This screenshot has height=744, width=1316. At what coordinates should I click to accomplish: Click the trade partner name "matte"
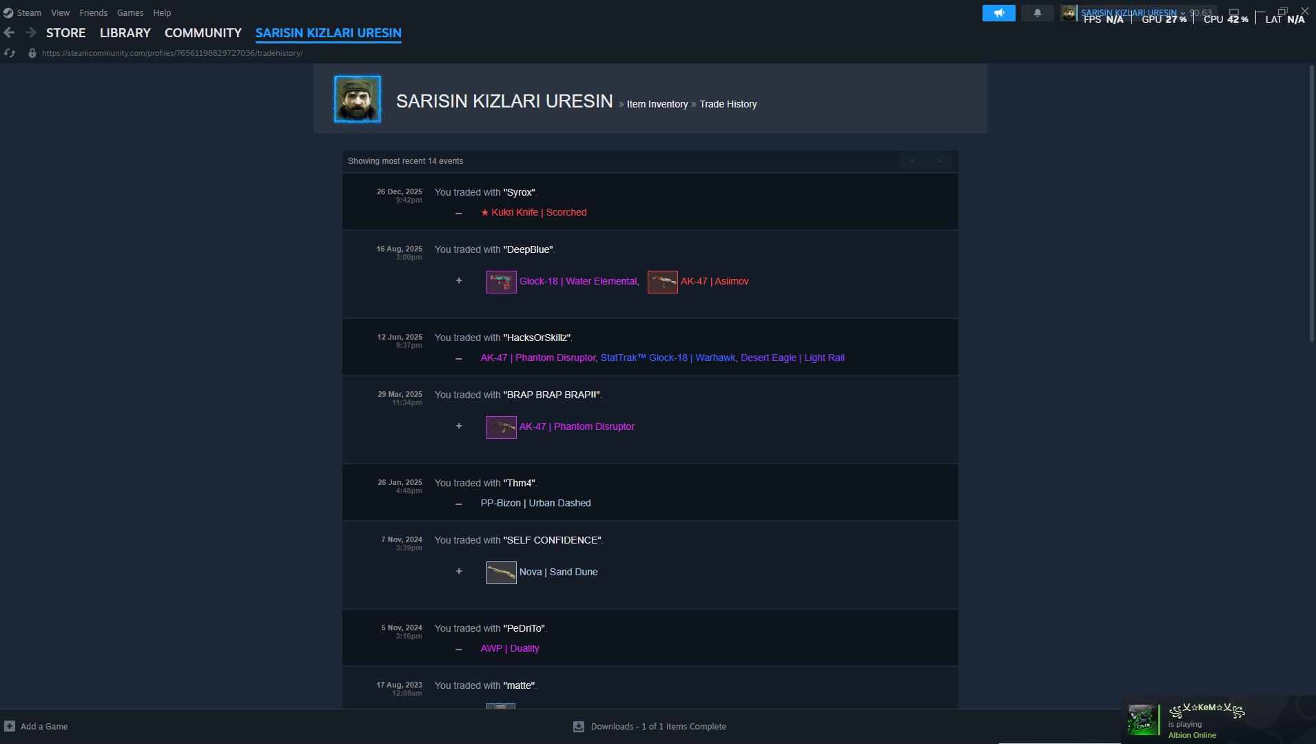point(520,686)
